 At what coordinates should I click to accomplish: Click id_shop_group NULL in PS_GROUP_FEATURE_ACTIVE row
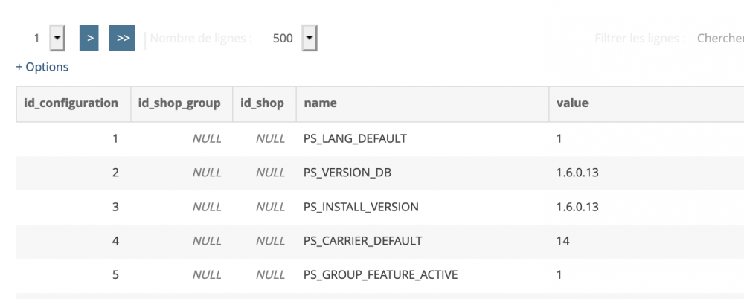[x=207, y=274]
